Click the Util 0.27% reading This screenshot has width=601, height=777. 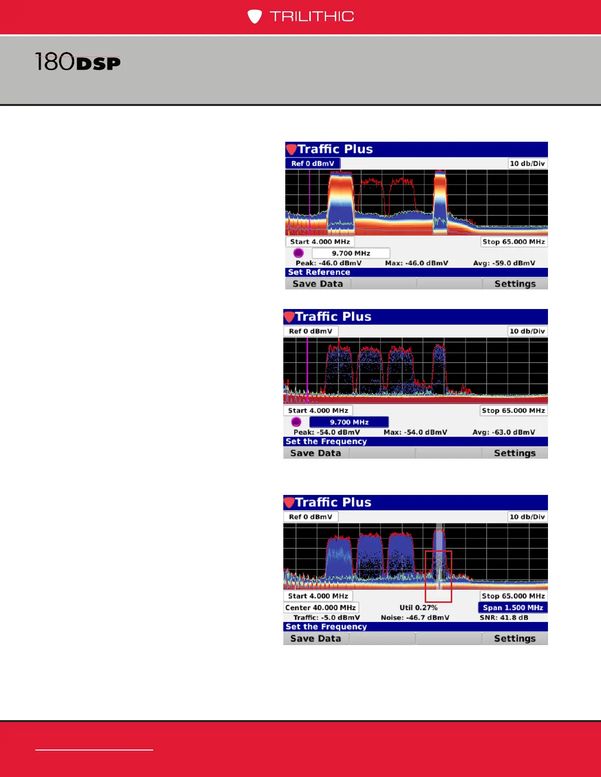point(418,607)
